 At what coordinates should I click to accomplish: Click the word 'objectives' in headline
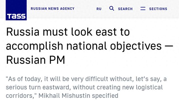tap(136, 46)
